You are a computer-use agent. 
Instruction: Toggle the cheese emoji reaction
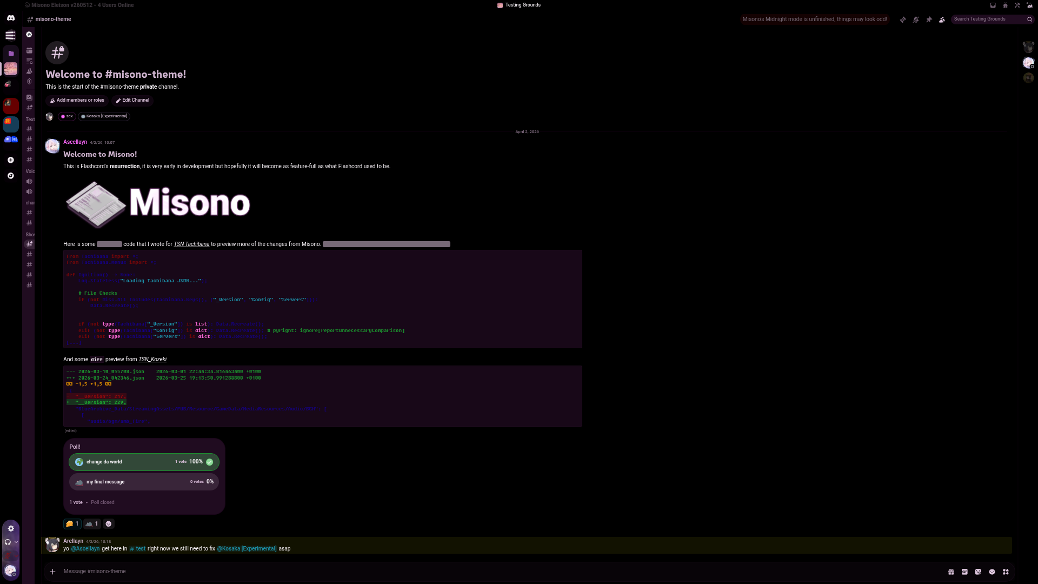click(x=72, y=524)
